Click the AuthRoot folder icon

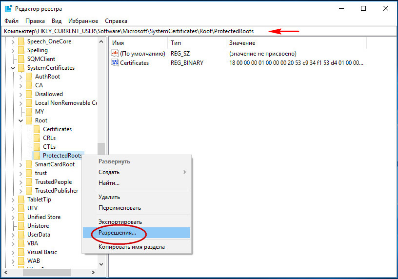(x=29, y=77)
